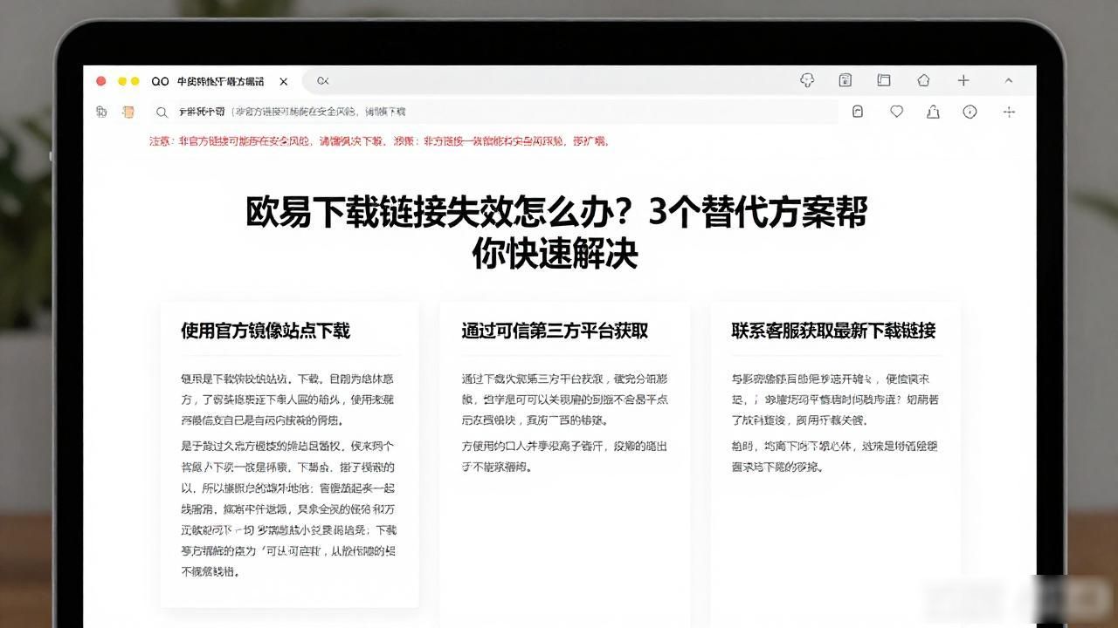Click the search magnifier in address bar
The width and height of the screenshot is (1118, 628).
162,112
